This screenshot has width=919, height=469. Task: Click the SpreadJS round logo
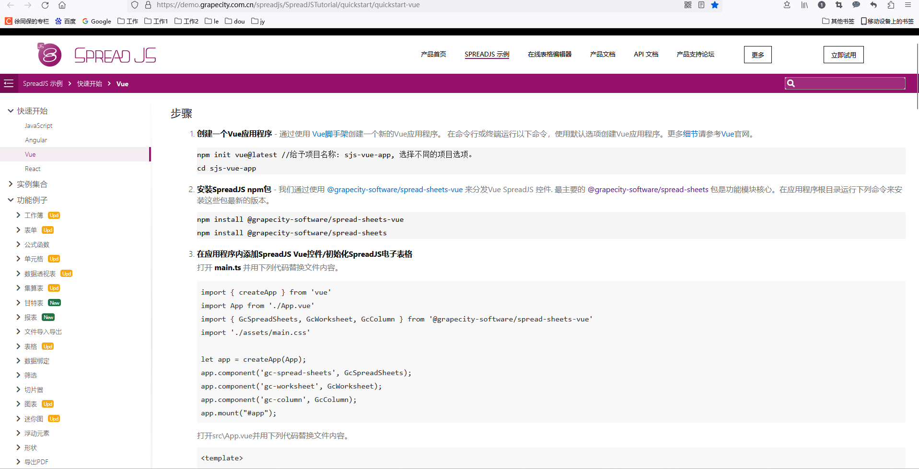(49, 55)
